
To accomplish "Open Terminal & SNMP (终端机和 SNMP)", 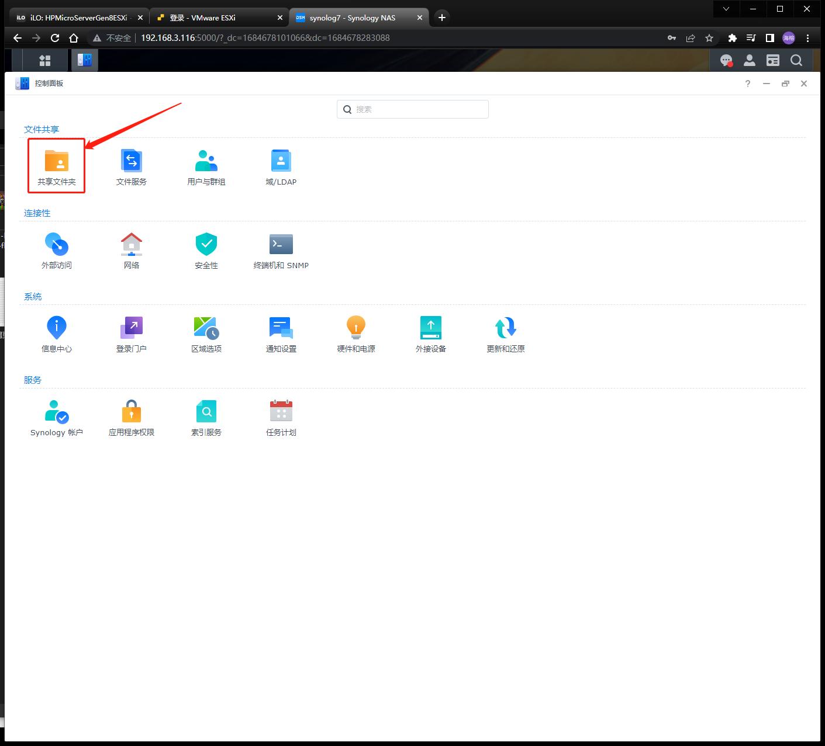I will 281,249.
